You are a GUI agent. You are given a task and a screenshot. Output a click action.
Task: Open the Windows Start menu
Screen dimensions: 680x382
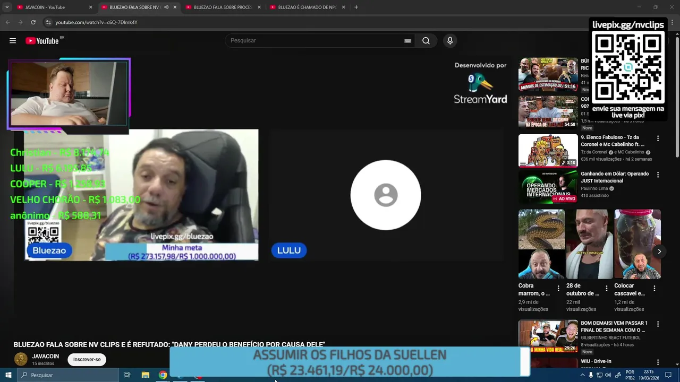click(8, 375)
